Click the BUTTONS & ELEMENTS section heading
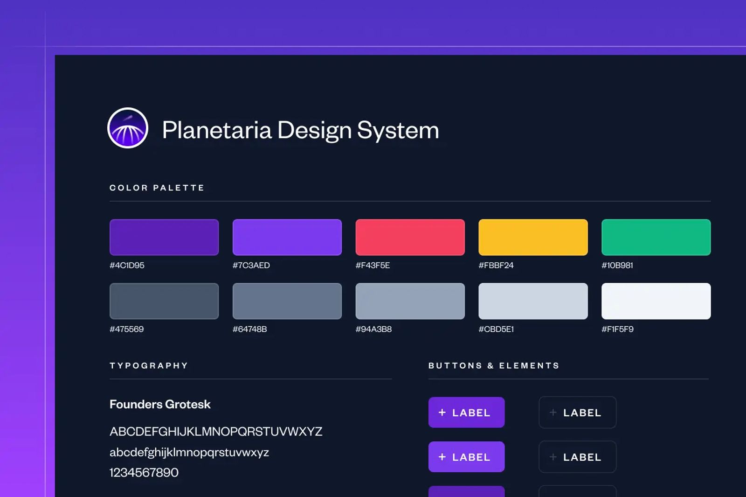 (x=494, y=365)
